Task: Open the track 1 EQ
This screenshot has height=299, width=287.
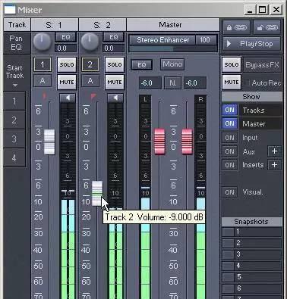Action: [x=66, y=37]
